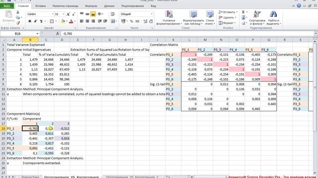Viewport: 318px width, 178px height.
Task: Open the Format (Формат) cells dropdown
Action: (227, 23)
